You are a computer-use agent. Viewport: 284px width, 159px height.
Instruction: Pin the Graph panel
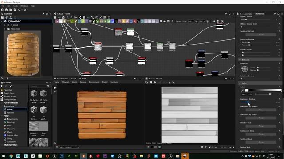point(226,14)
